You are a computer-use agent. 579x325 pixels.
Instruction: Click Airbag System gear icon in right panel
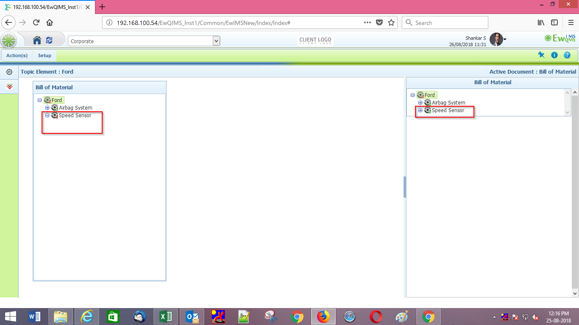point(428,103)
